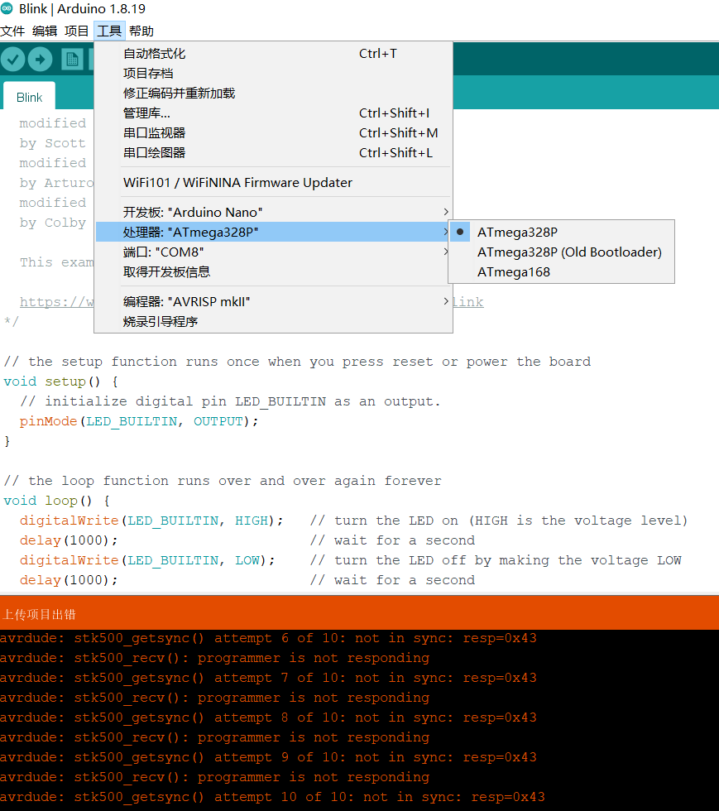
Task: Select 修正编码并重新加载 menu entry
Action: [273, 93]
